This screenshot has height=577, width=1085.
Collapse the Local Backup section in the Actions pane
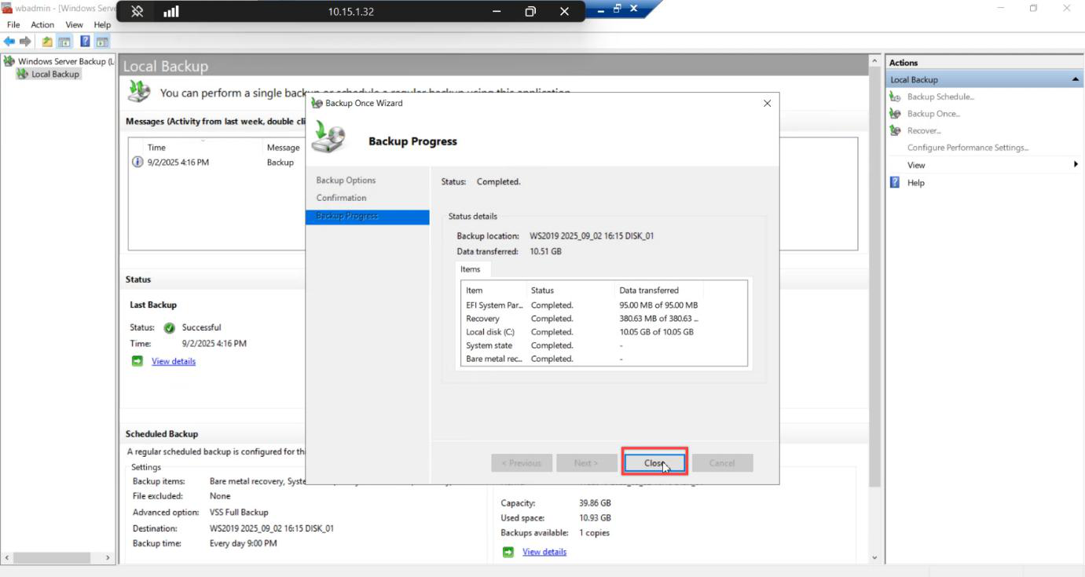[1075, 79]
